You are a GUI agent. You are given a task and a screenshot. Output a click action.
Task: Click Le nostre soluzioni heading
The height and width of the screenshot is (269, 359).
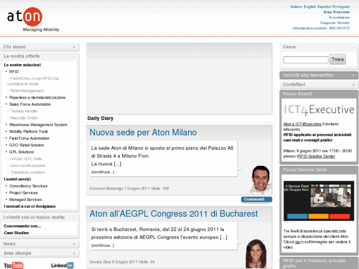pos(22,65)
